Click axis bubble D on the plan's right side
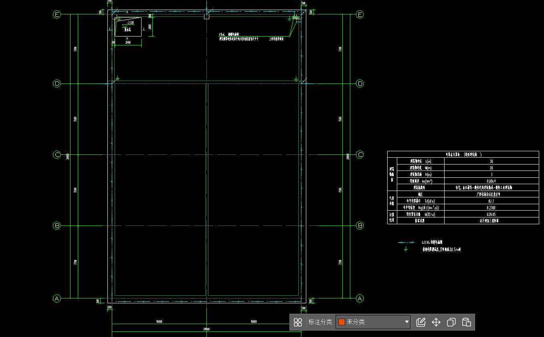This screenshot has width=544, height=337. 360,84
